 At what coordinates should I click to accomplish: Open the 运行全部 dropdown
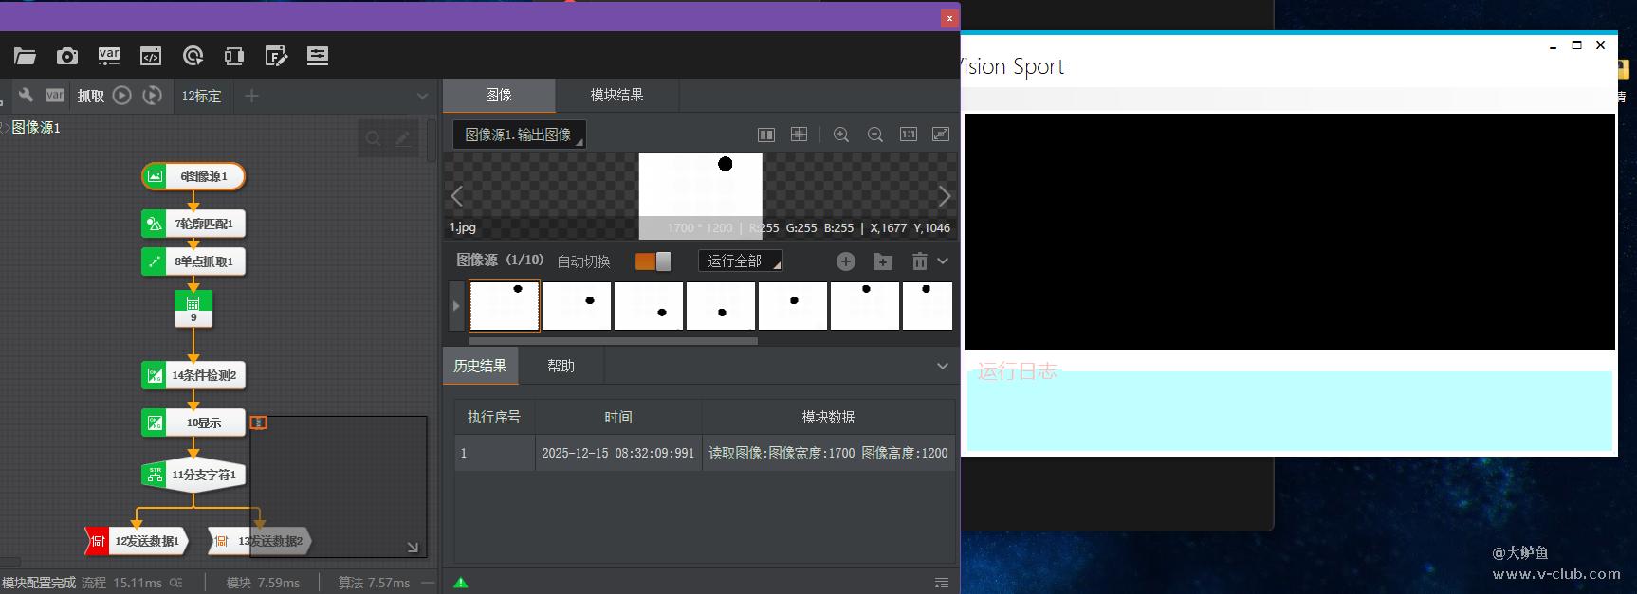[x=740, y=261]
